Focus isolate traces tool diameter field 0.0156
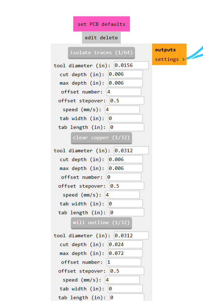 coord(131,65)
